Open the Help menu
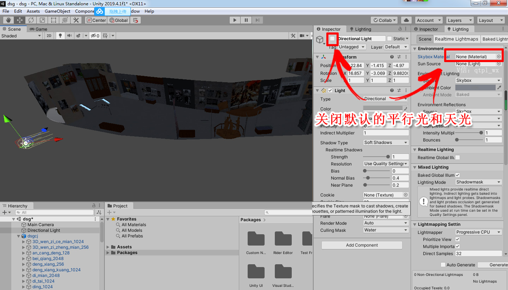508x290 pixels. coord(149,11)
